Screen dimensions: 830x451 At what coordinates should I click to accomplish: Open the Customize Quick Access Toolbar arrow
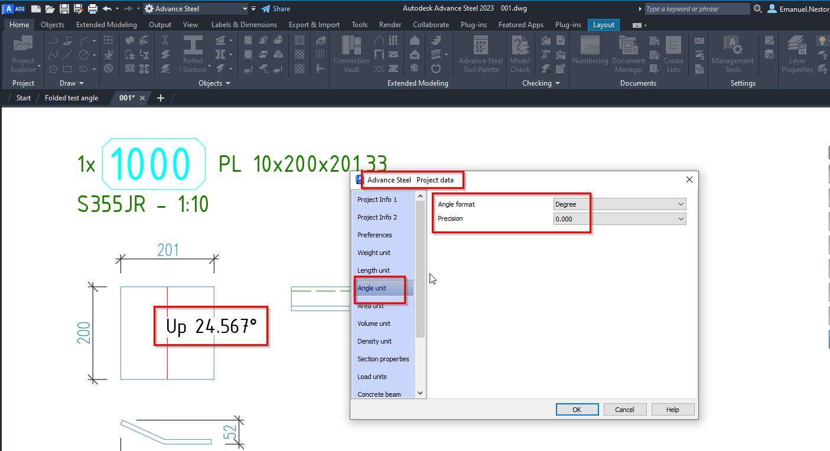point(254,9)
